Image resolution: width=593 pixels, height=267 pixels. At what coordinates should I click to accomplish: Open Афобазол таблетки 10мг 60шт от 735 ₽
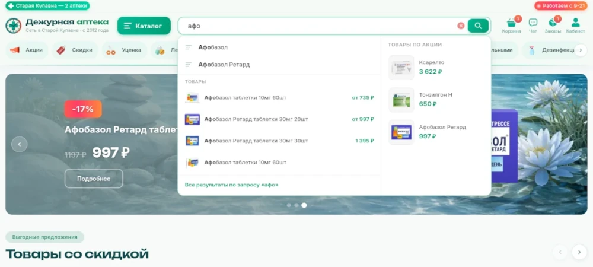pos(279,97)
